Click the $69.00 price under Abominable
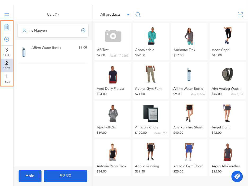 (140, 55)
